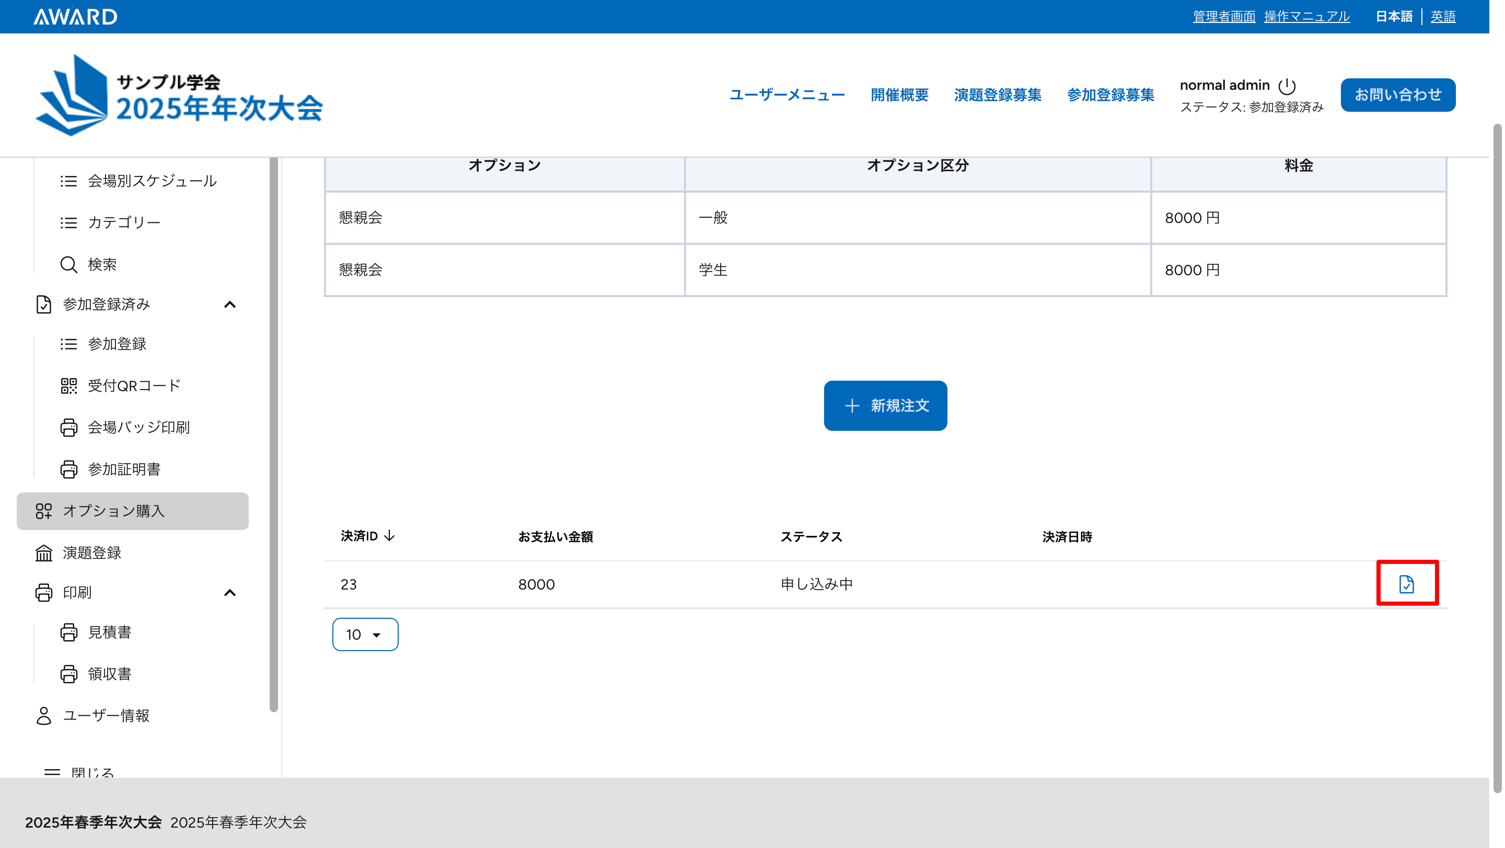Open document icon for payment ID 23

click(1406, 584)
